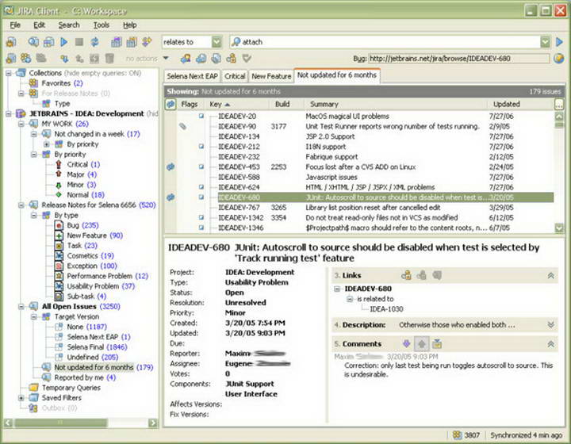Open the Search menu
The height and width of the screenshot is (444, 571).
pyautogui.click(x=69, y=25)
